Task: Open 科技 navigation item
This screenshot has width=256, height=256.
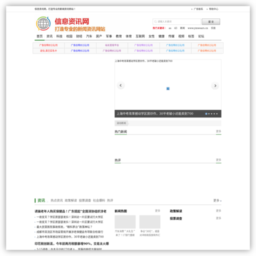Action: [x=59, y=36]
